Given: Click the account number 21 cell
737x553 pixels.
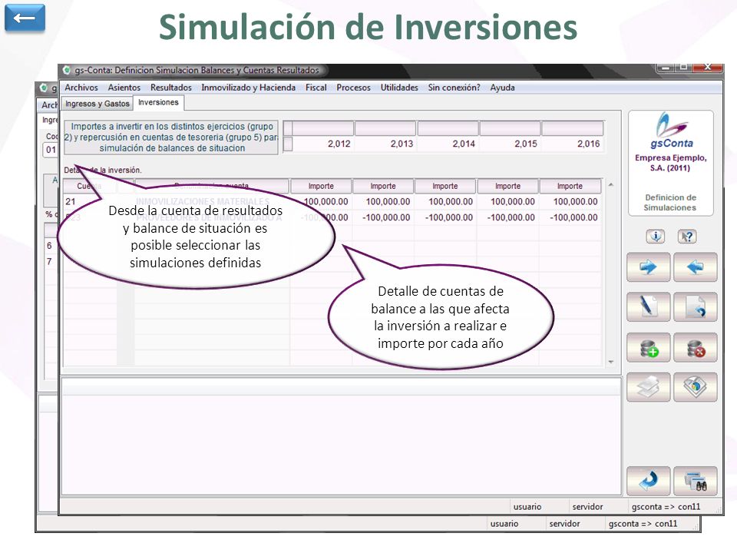Looking at the screenshot, I should tap(90, 202).
